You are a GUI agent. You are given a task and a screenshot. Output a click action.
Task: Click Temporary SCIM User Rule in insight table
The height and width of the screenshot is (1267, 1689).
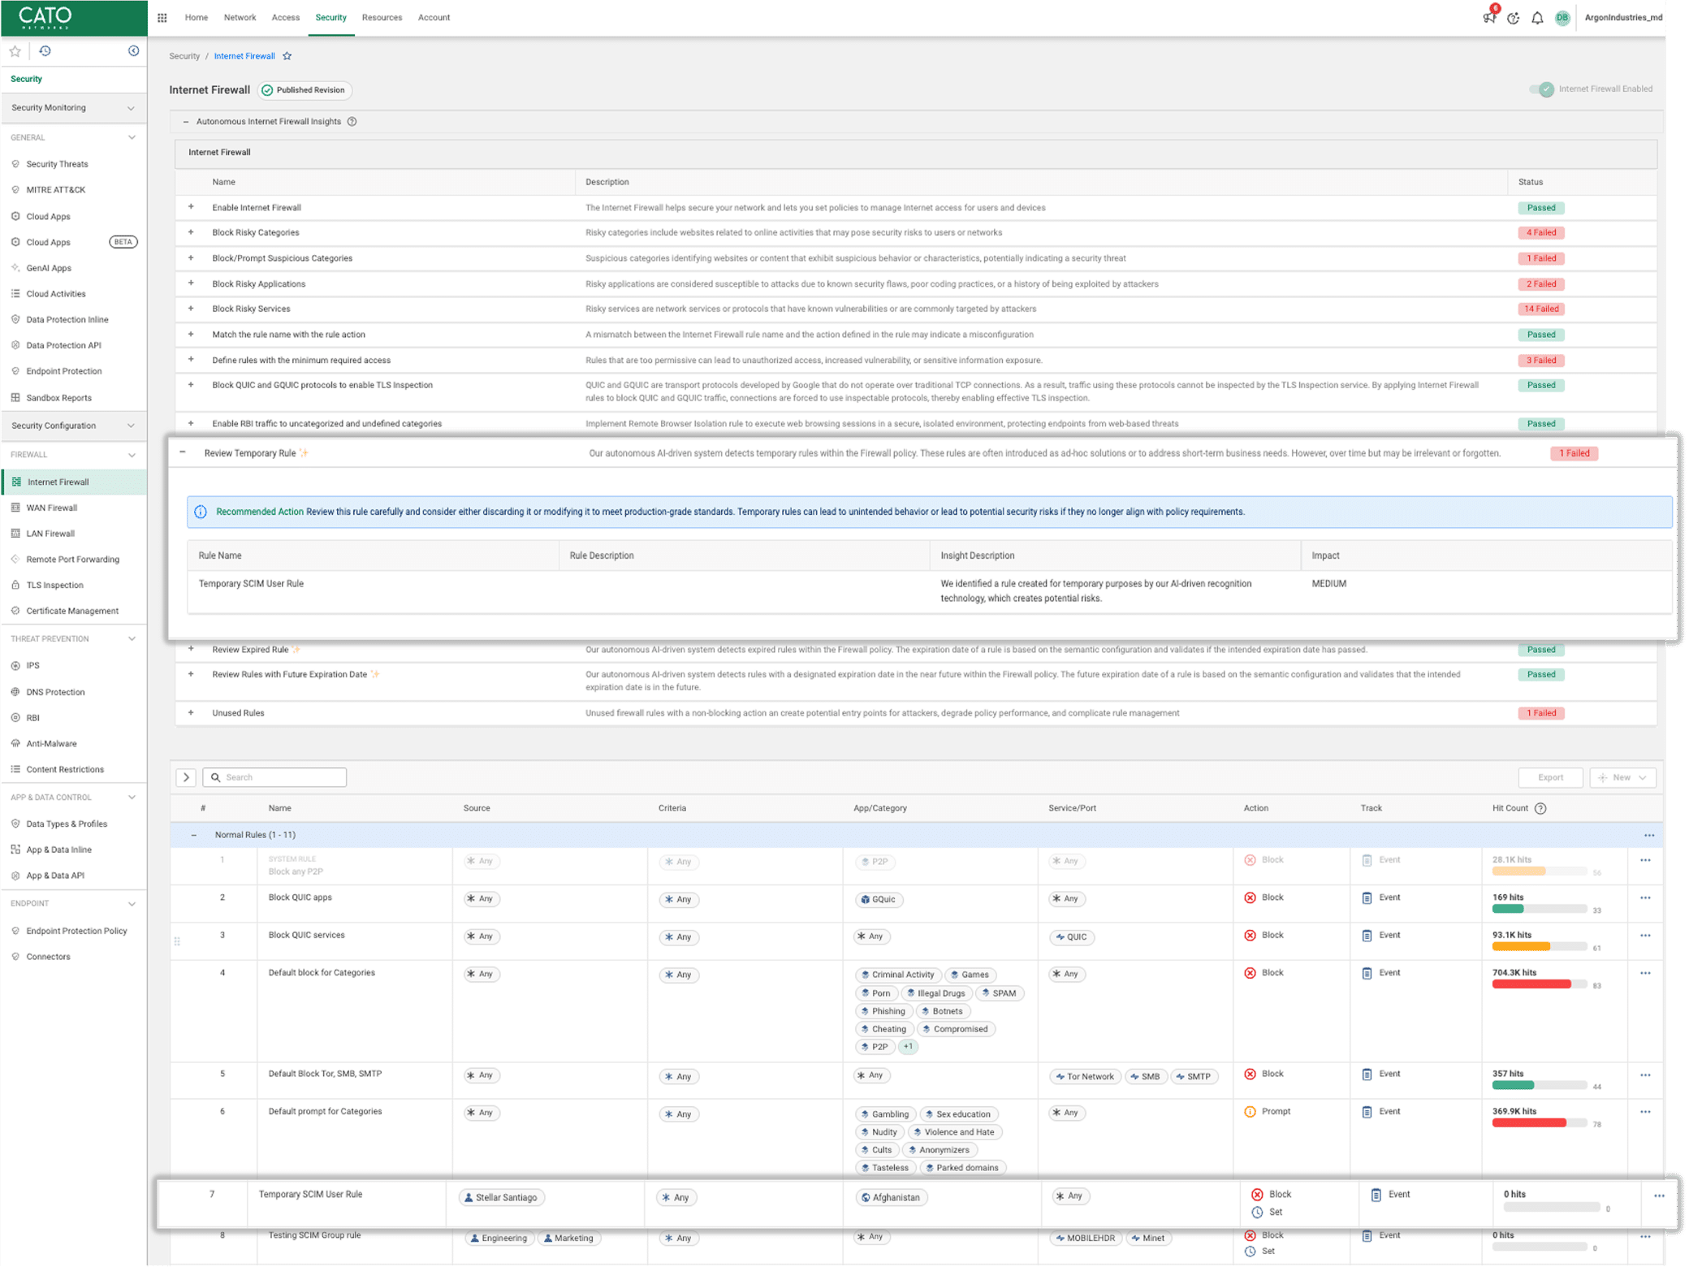[251, 583]
